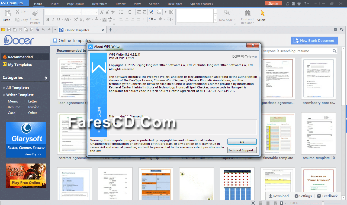Open the Developer ribbon tab
The height and width of the screenshot is (205, 347).
175,4
